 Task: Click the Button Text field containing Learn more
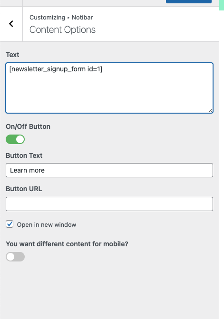click(109, 170)
